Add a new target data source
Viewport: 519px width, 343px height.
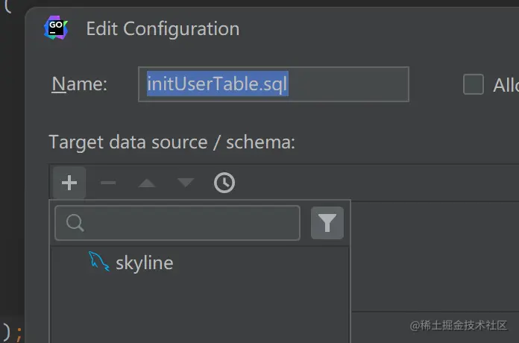69,183
